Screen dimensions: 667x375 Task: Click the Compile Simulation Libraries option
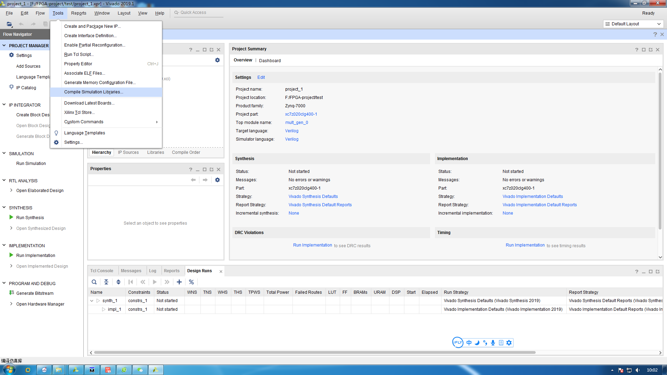pos(93,92)
